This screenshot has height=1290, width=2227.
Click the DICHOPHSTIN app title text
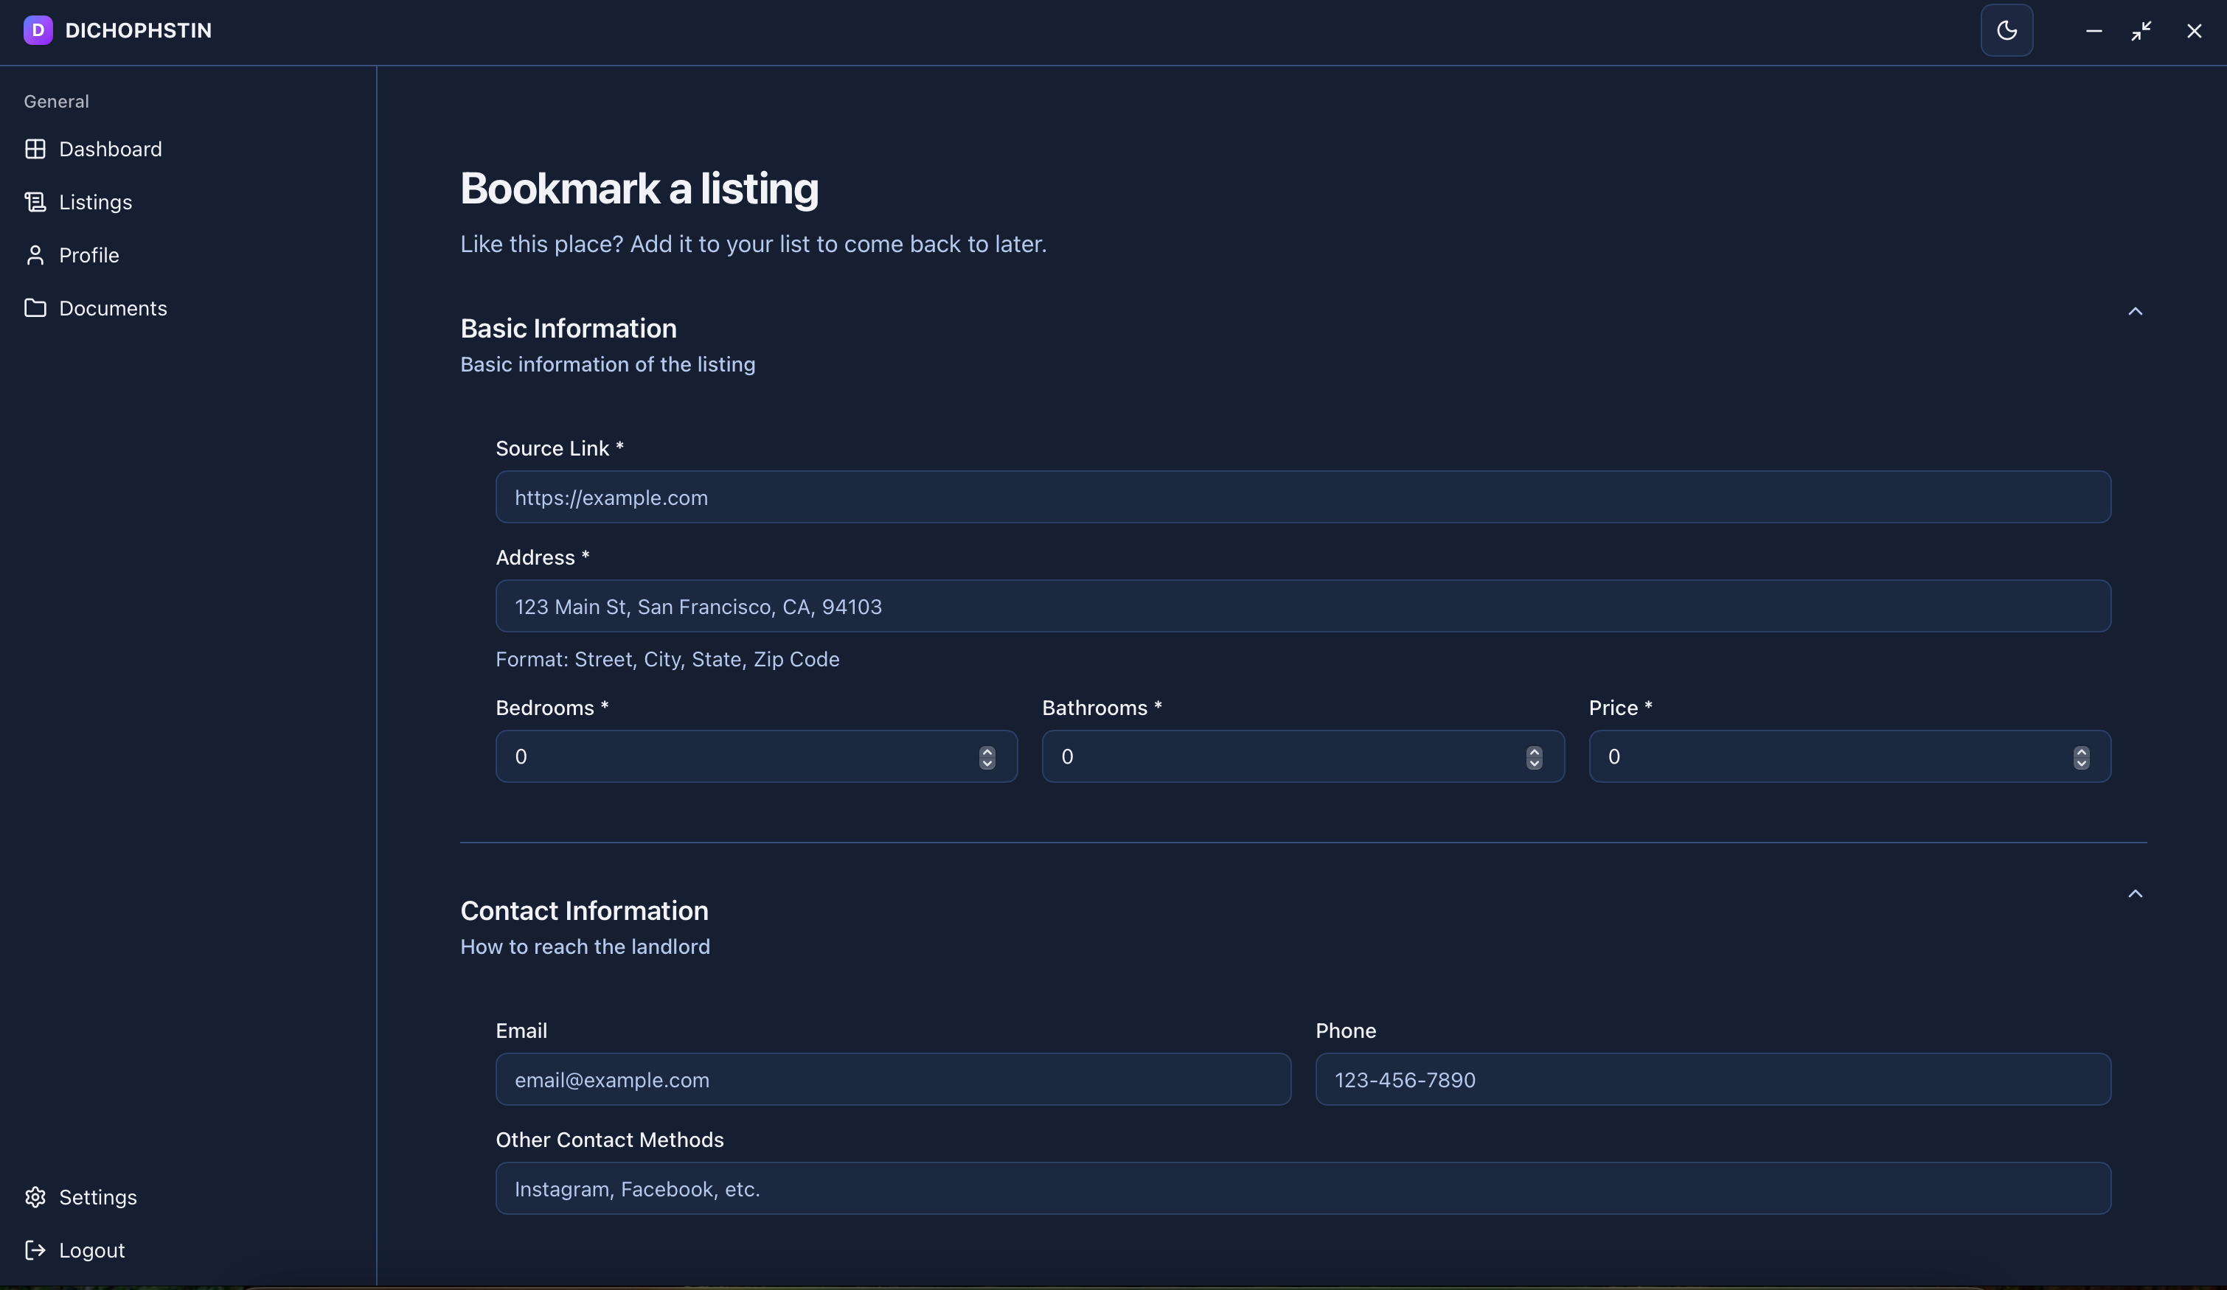point(139,31)
